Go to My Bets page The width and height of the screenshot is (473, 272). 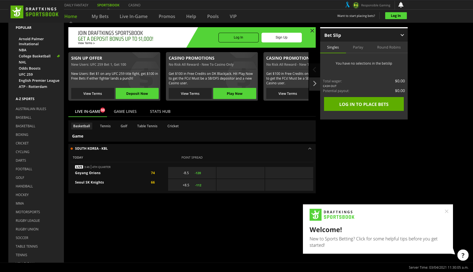click(x=100, y=16)
